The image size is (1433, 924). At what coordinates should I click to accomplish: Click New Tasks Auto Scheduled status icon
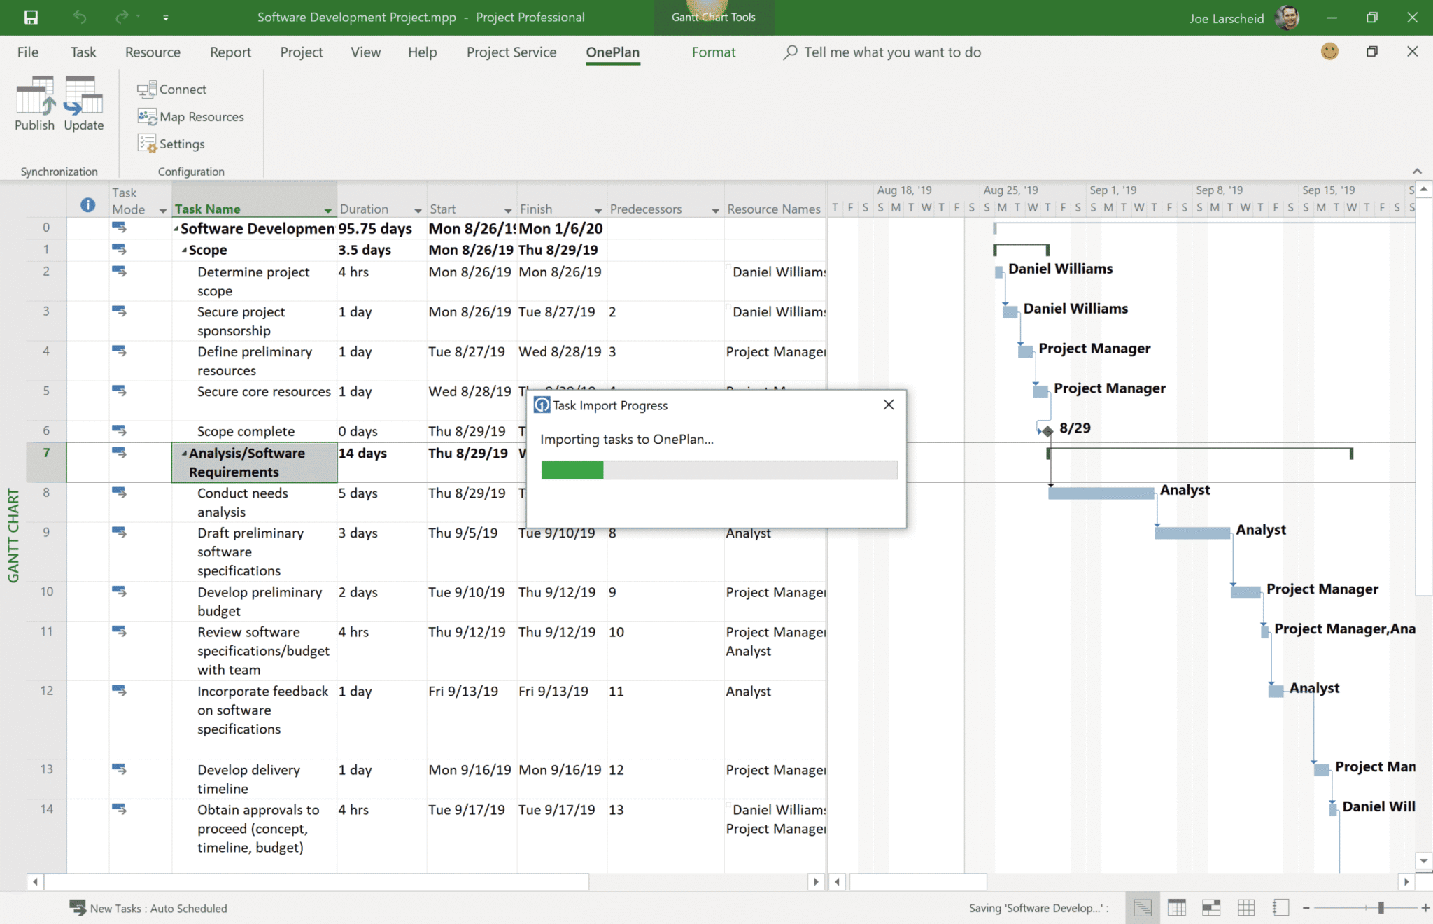(x=78, y=907)
